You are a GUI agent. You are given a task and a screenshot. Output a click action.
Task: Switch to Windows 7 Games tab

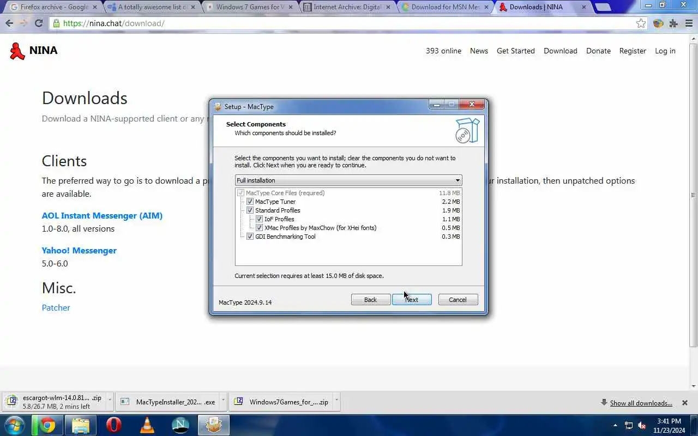coord(249,7)
